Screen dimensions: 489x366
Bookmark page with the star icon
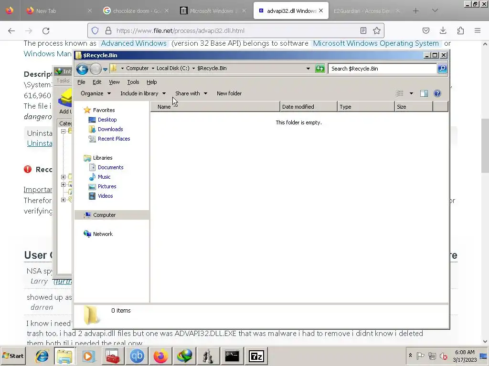coord(377,31)
